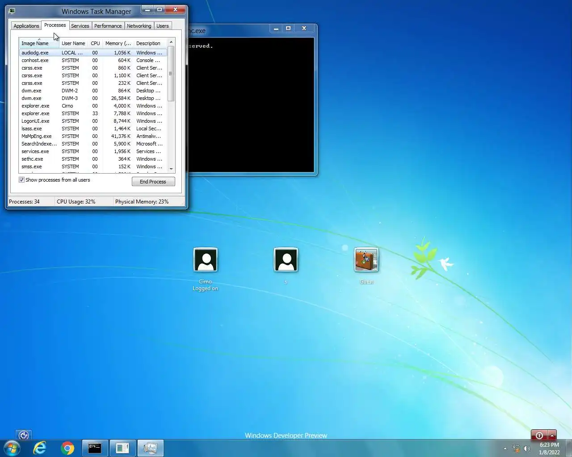Select the lsass.exe process row

coord(93,129)
